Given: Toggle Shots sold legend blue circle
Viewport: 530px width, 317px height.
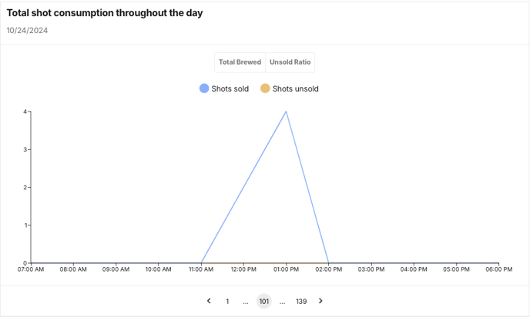Looking at the screenshot, I should coord(204,88).
